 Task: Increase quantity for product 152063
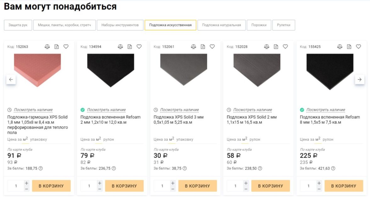coord(26,183)
